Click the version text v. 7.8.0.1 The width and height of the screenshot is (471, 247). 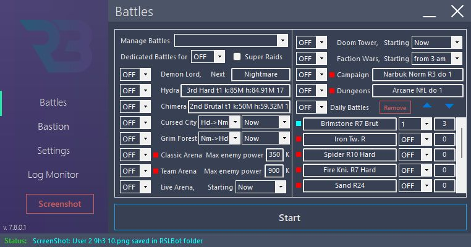[14, 227]
